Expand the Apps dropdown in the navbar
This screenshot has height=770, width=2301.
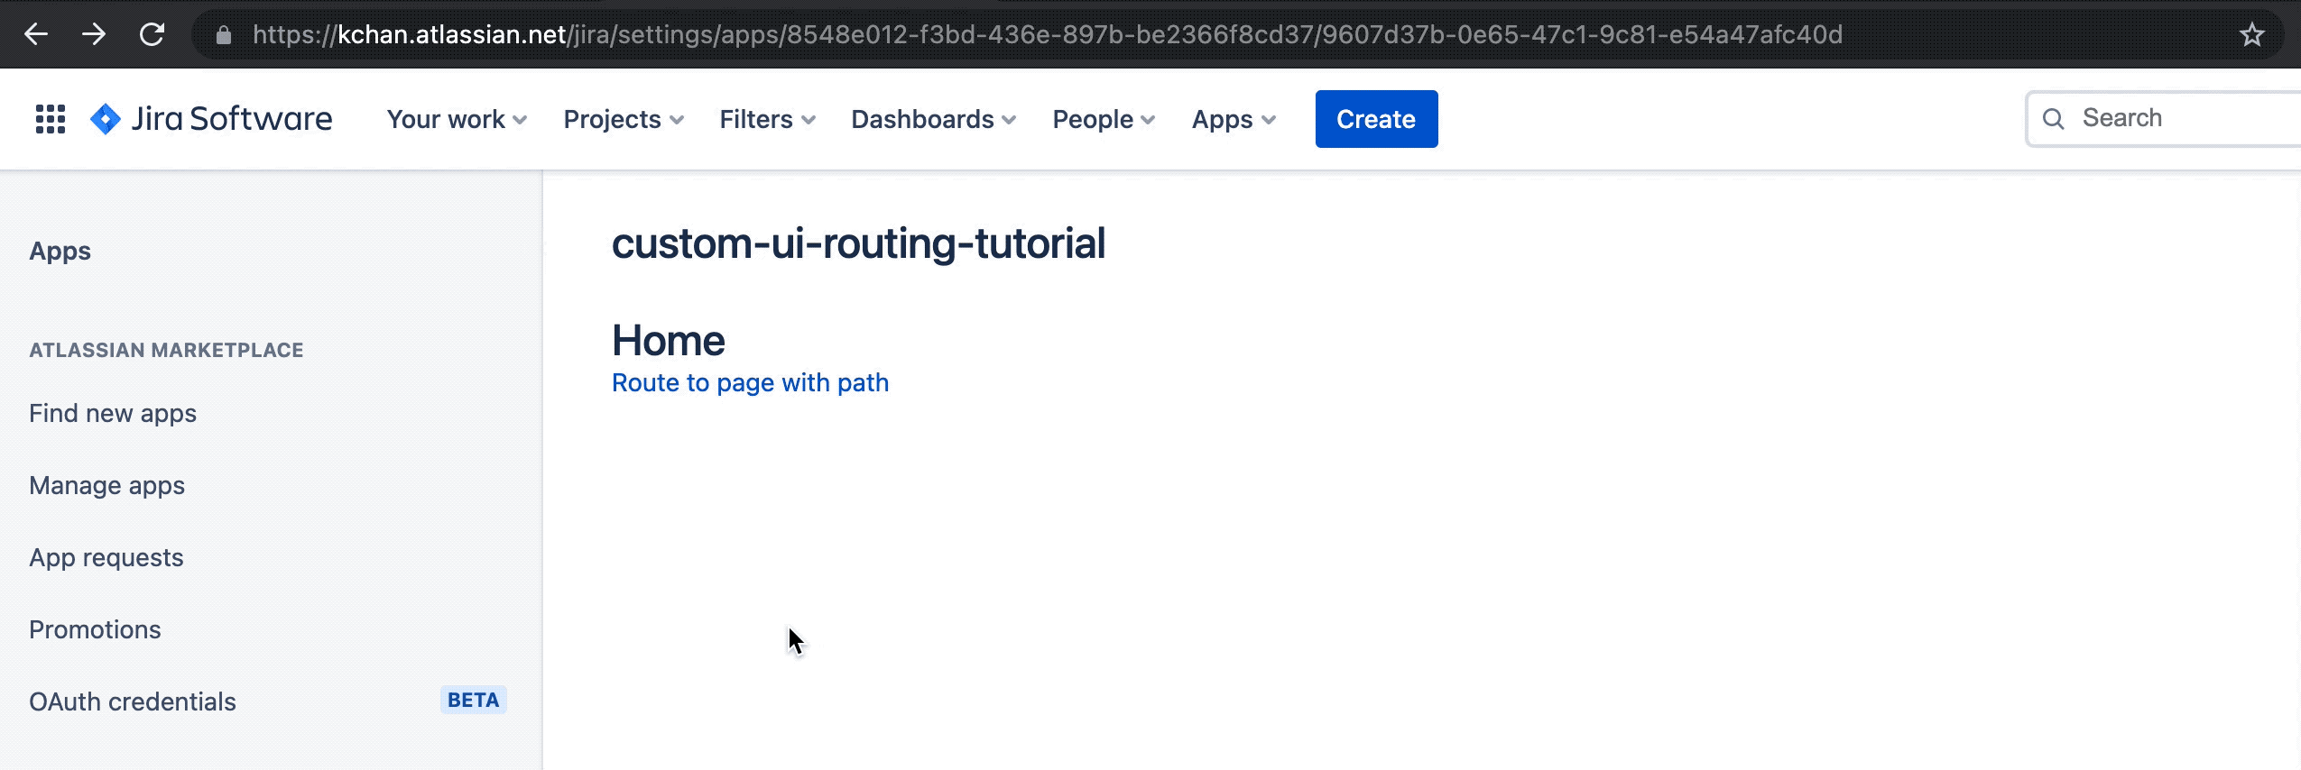(1232, 118)
